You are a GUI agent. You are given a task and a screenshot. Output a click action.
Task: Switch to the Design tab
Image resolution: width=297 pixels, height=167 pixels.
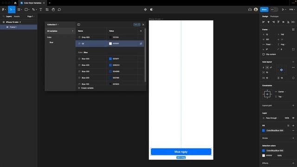pos(265,17)
